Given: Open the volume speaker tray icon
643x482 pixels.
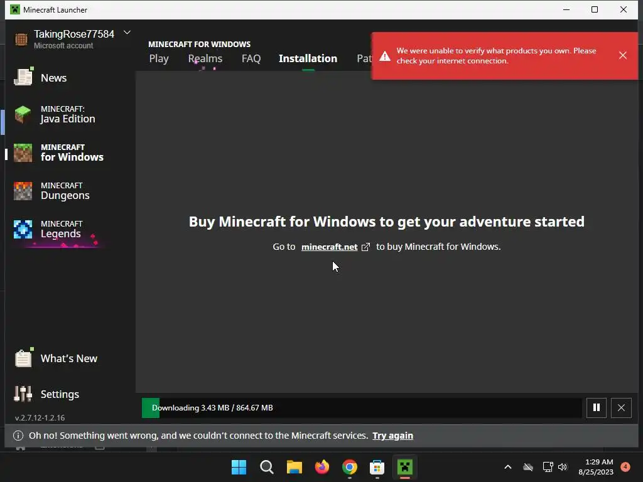Looking at the screenshot, I should tap(562, 467).
